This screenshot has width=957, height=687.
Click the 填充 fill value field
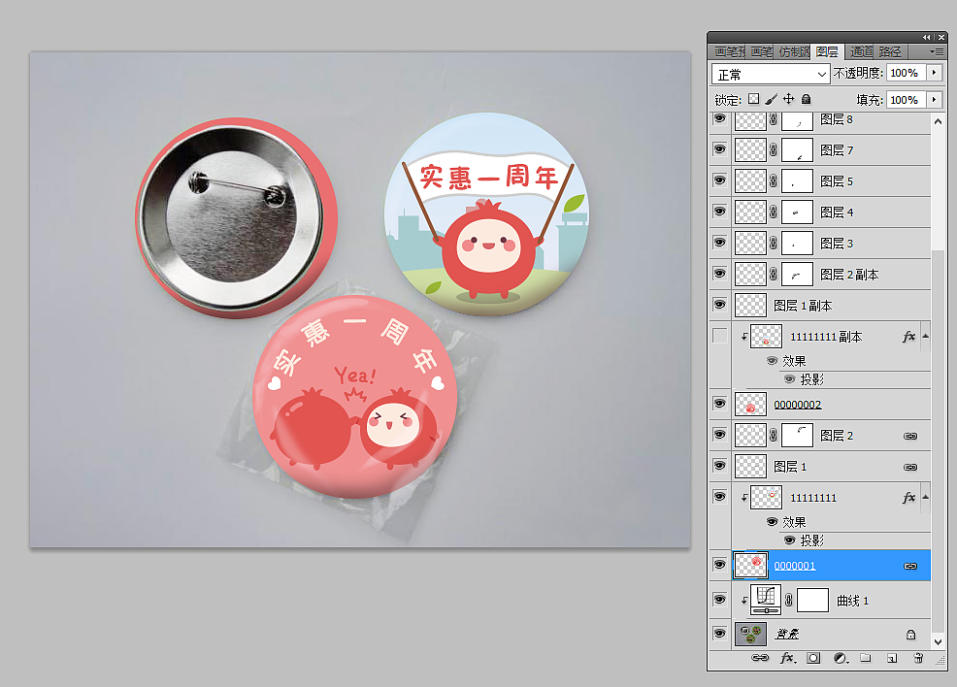[906, 99]
